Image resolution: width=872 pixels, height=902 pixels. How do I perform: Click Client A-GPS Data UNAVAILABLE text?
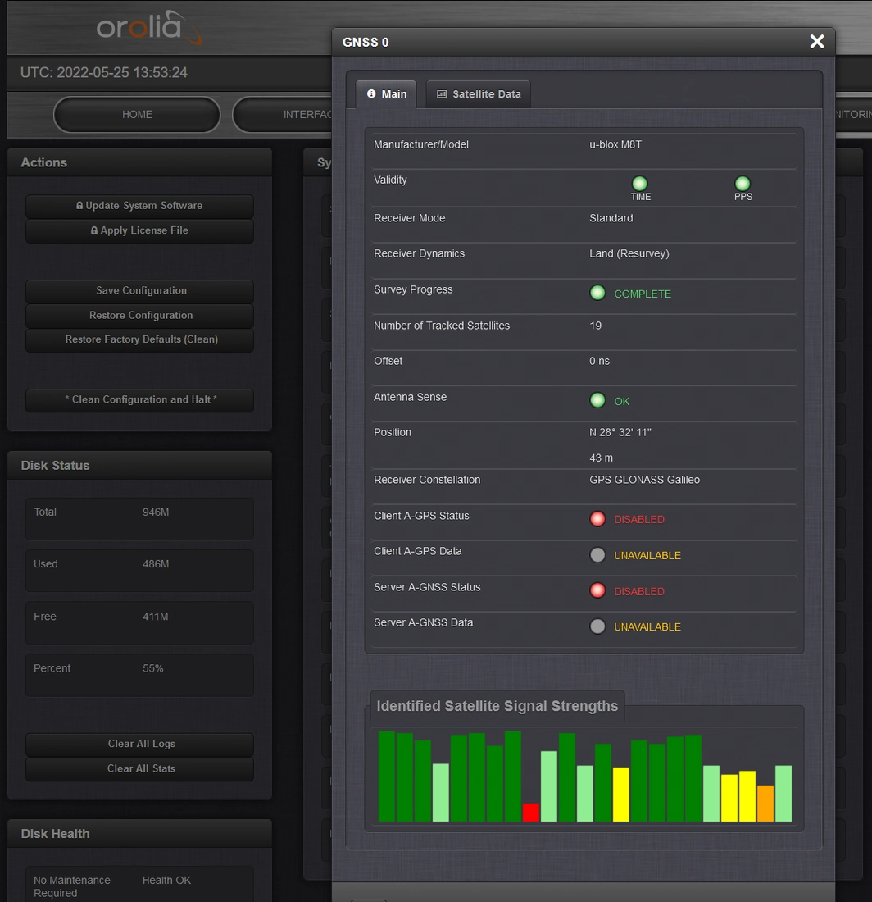click(647, 556)
